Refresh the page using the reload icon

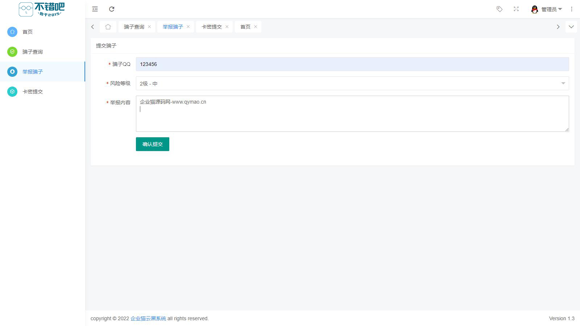[x=112, y=9]
